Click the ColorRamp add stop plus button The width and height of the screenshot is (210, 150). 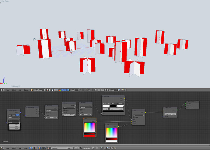(103, 104)
